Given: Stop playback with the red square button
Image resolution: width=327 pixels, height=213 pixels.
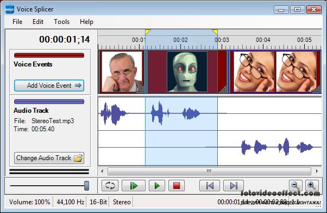Looking at the screenshot, I should [177, 185].
